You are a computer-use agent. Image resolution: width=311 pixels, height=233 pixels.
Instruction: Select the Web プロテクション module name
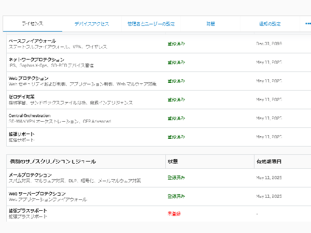coord(29,78)
